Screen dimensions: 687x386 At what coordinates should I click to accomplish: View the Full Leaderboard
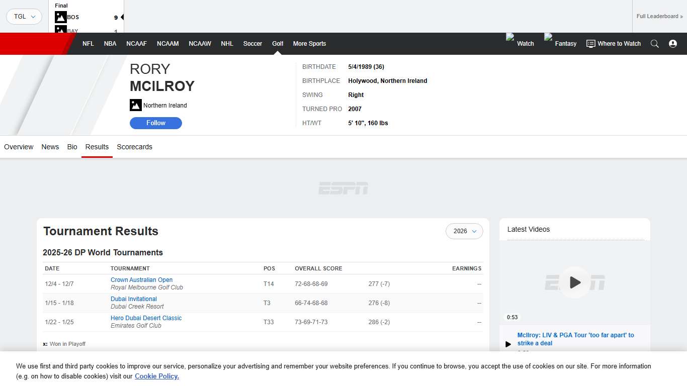[x=659, y=17]
